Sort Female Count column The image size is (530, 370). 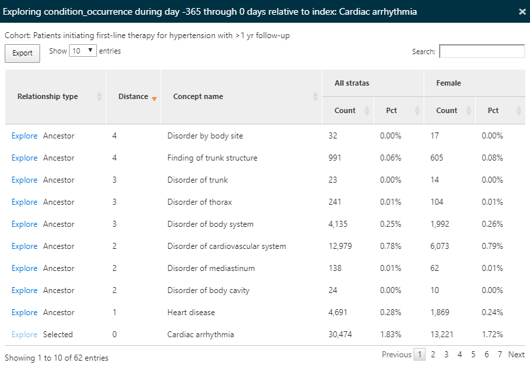click(450, 110)
